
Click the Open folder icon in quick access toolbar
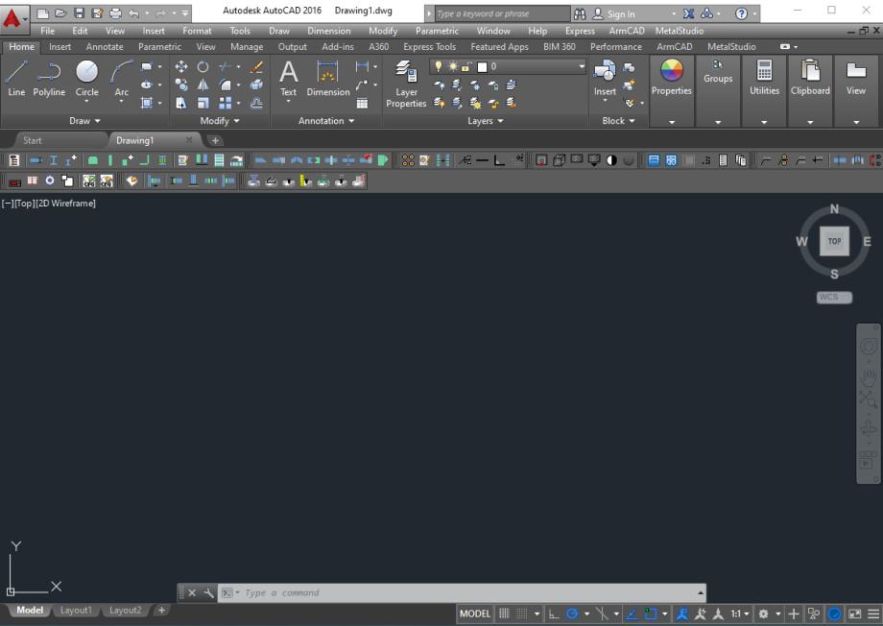point(60,12)
